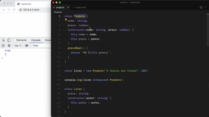Click 'nome: string;' on line 2

pyautogui.click(x=78, y=21)
